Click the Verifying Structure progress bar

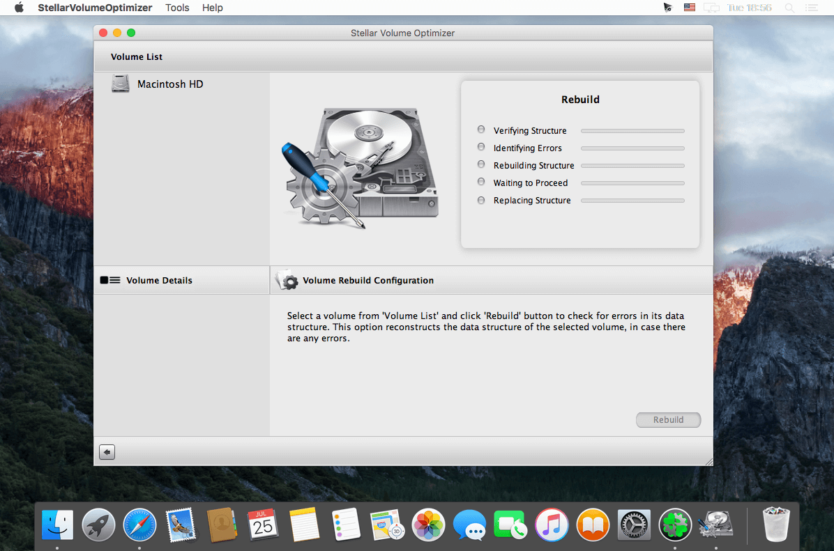click(x=632, y=131)
